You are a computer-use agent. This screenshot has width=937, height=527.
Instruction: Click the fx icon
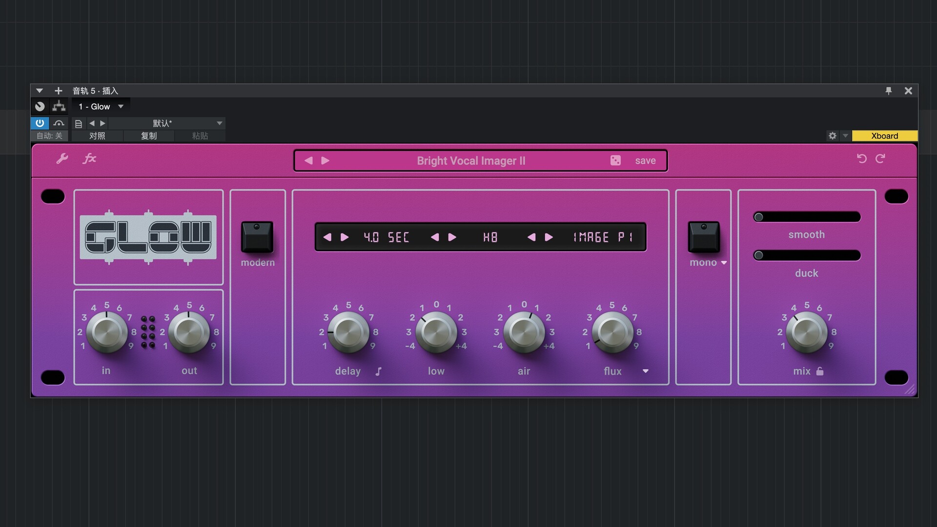[89, 159]
